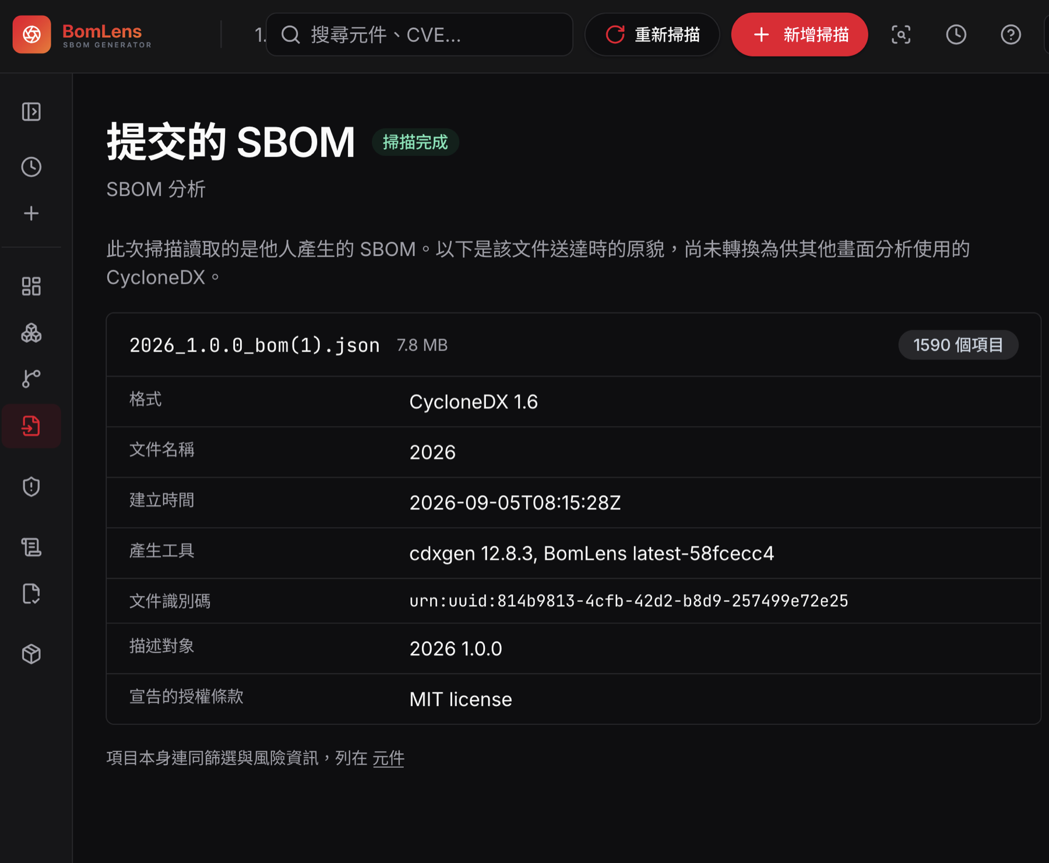Click the 新增掃描 new scan button

click(800, 34)
